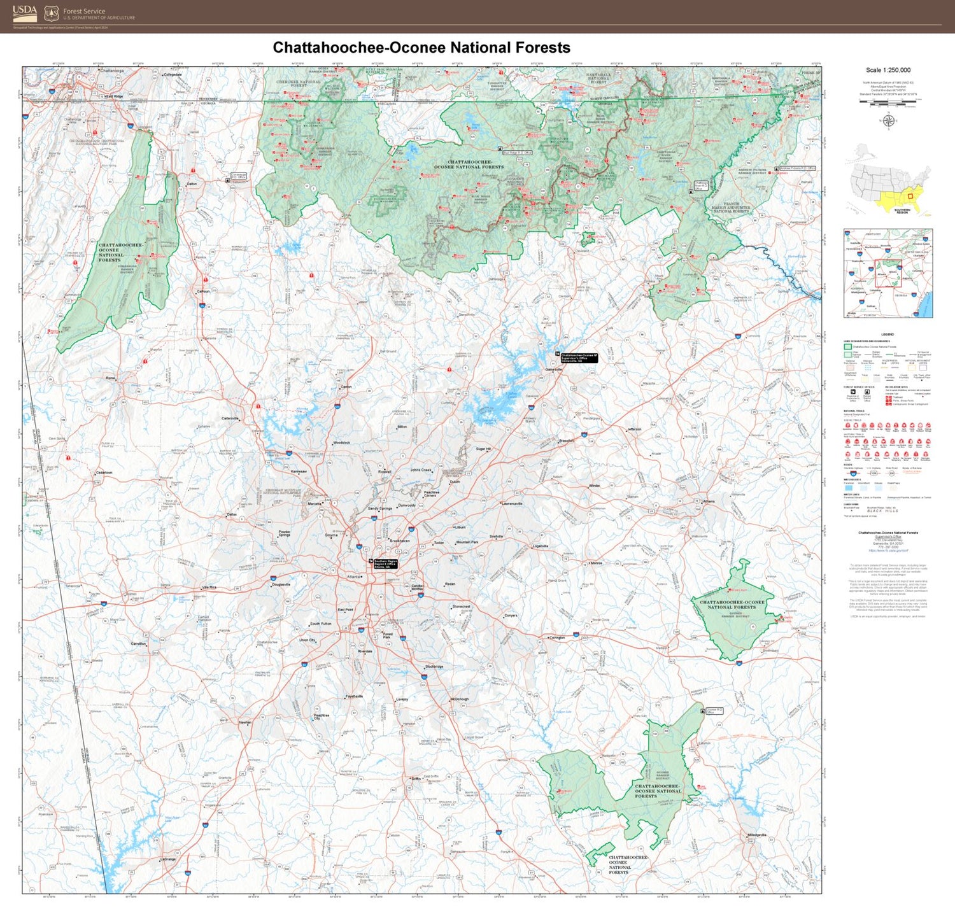Screen dimensions: 955x916
Task: Click the Ranger District Office legend icon
Action: pyautogui.click(x=867, y=391)
